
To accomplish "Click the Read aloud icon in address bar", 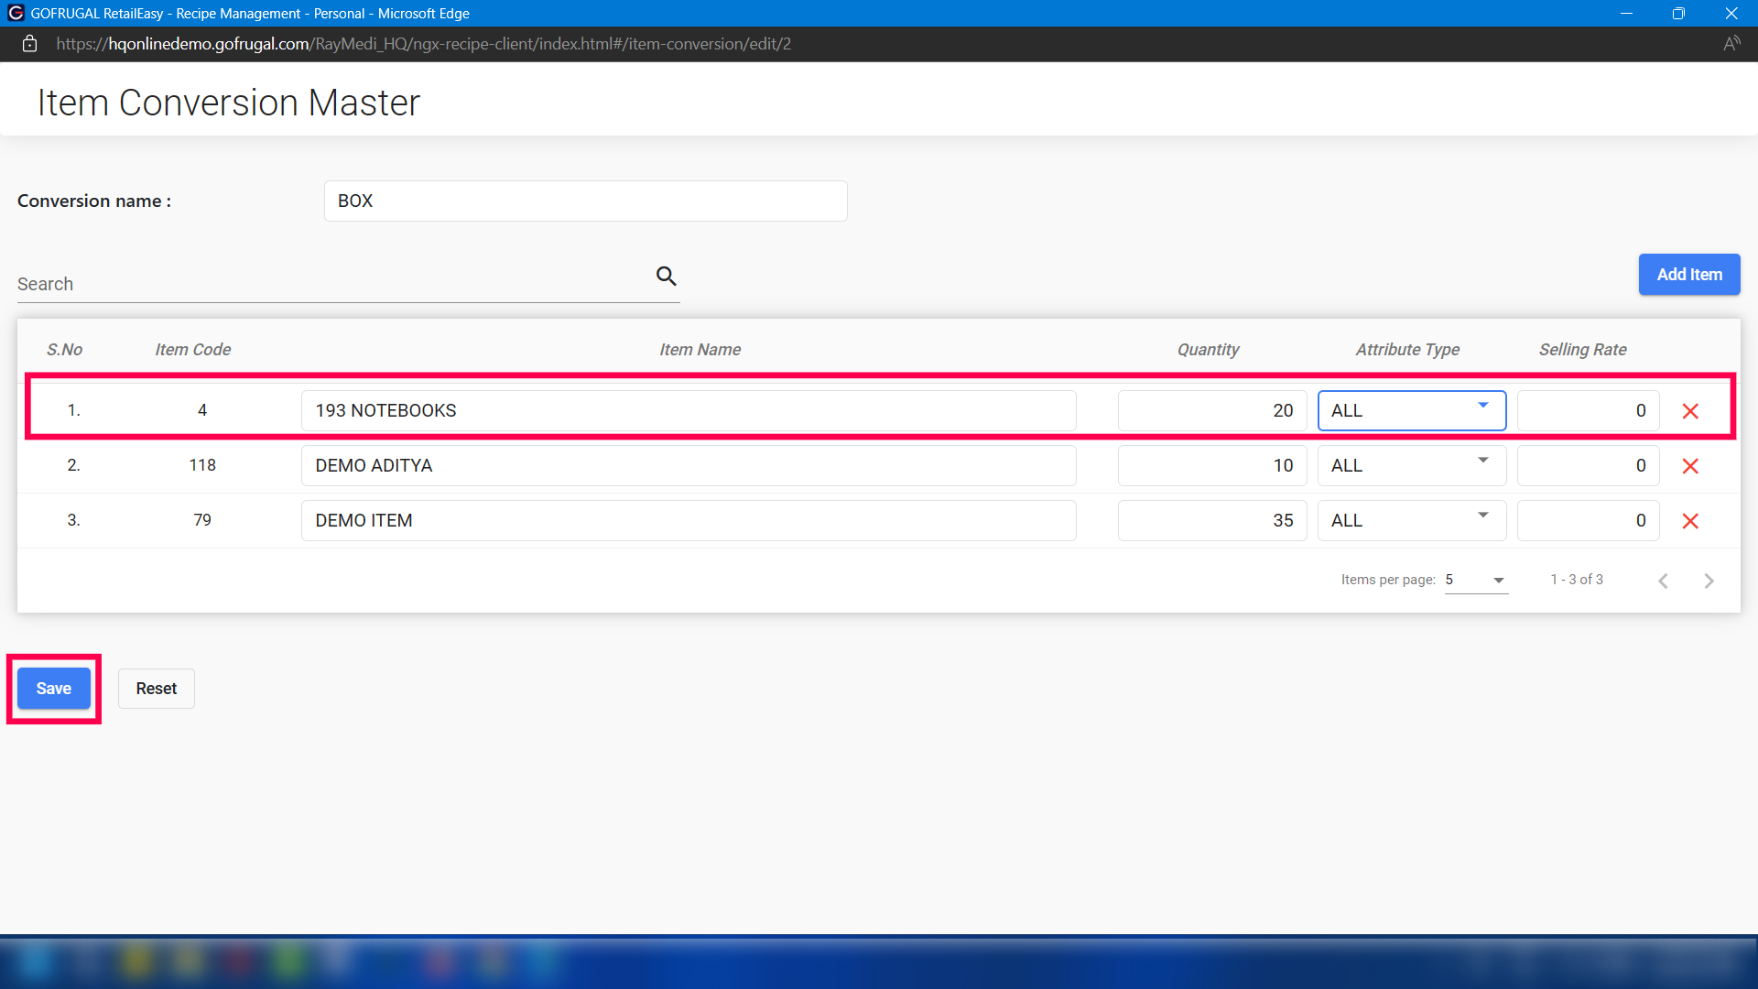I will click(x=1731, y=44).
